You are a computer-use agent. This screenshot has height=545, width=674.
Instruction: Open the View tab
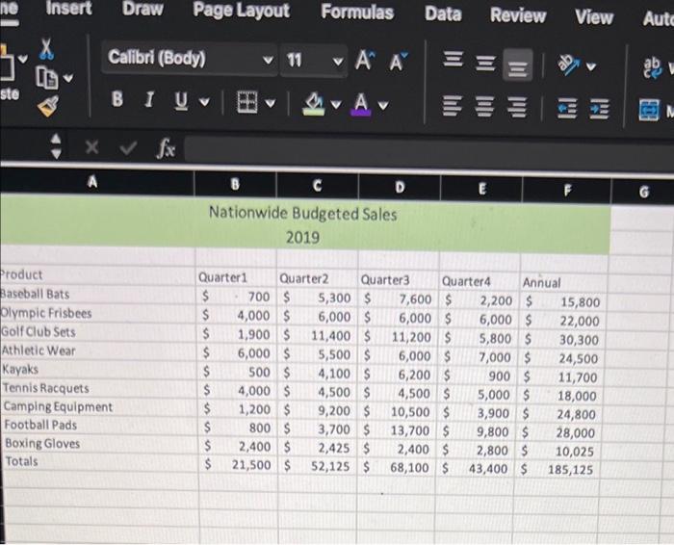pos(594,17)
